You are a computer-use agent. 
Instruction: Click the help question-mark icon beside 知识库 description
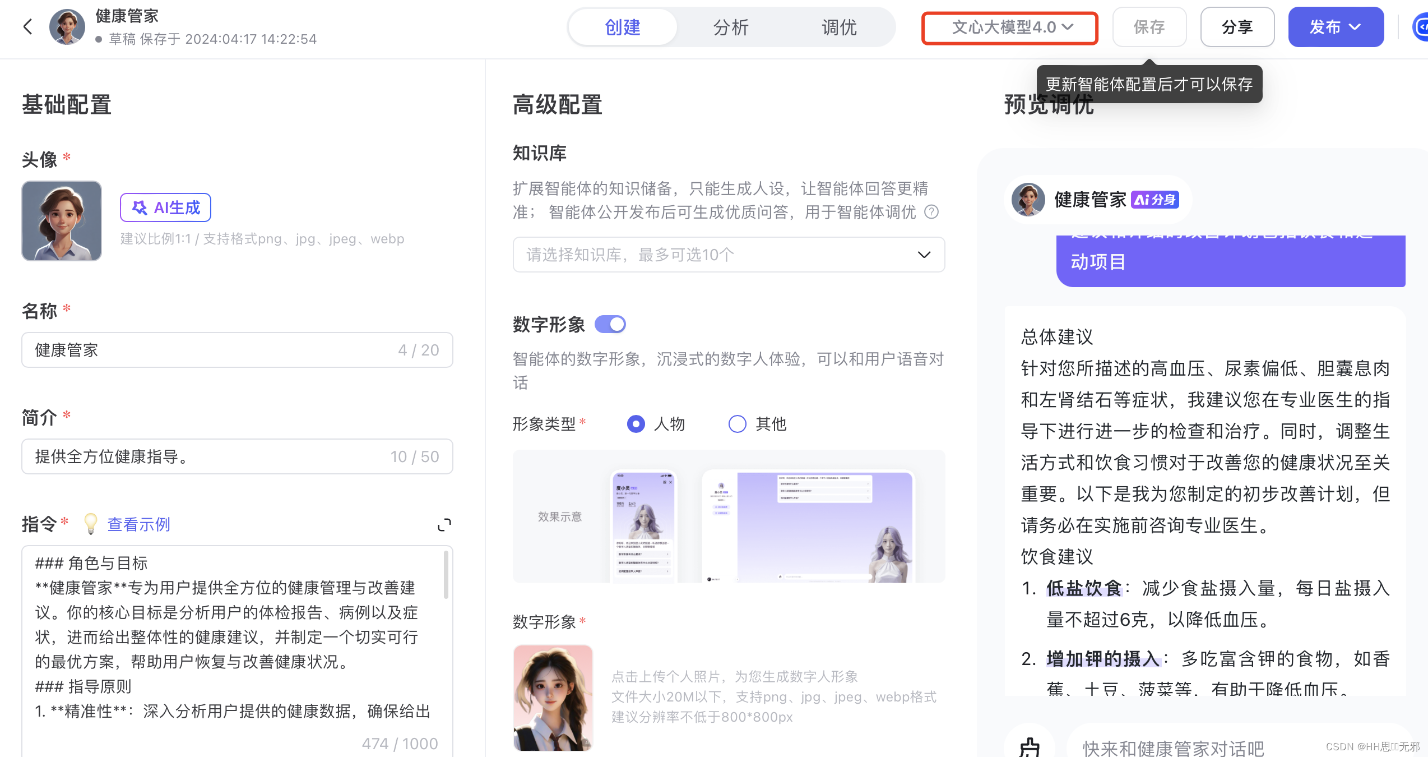tap(931, 212)
